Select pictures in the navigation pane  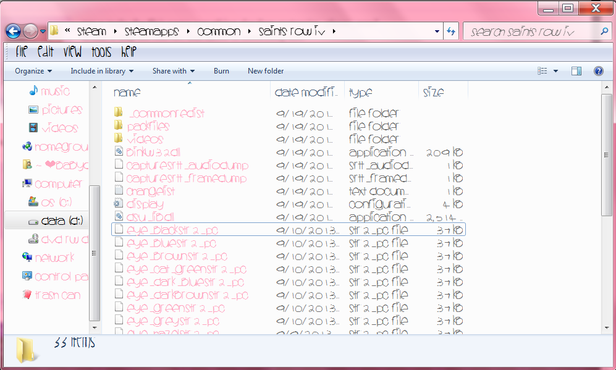(x=62, y=109)
